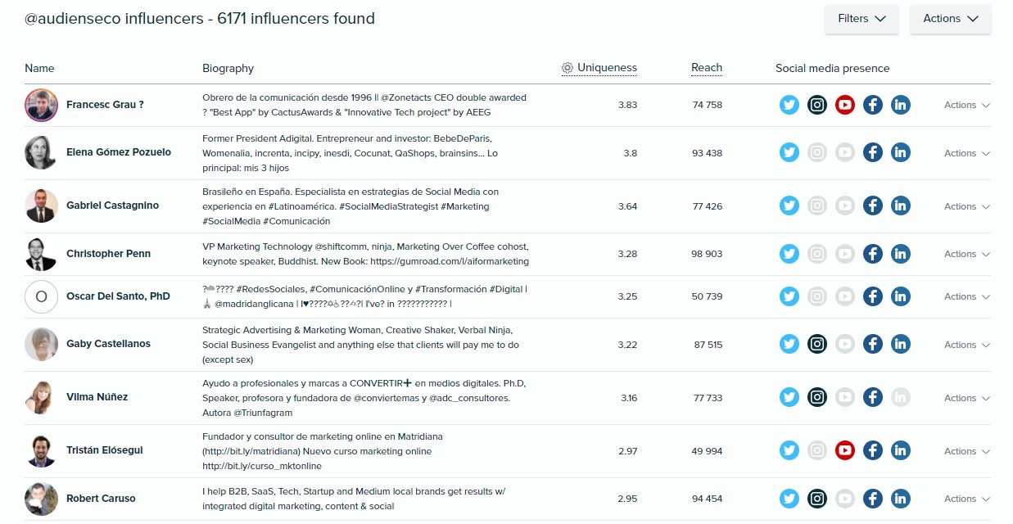Image resolution: width=1013 pixels, height=524 pixels.
Task: Open Christopher Penn's LinkedIn icon
Action: pyautogui.click(x=901, y=254)
